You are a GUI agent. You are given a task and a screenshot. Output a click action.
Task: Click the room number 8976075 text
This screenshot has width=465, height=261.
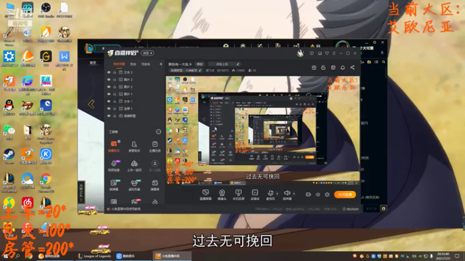(x=223, y=70)
